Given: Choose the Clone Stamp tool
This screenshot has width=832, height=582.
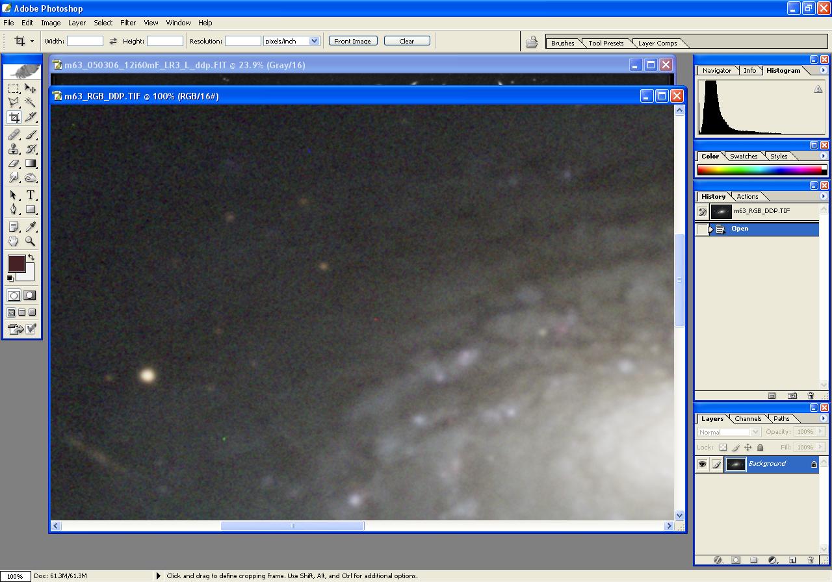Looking at the screenshot, I should tap(14, 149).
